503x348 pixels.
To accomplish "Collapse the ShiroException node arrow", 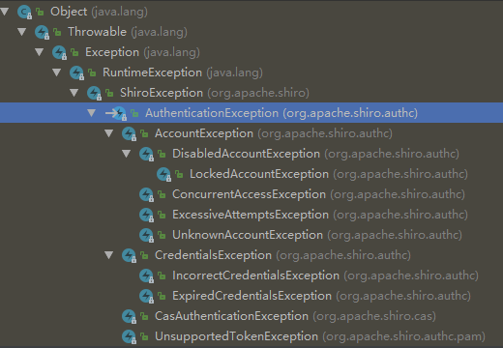I will click(x=74, y=93).
